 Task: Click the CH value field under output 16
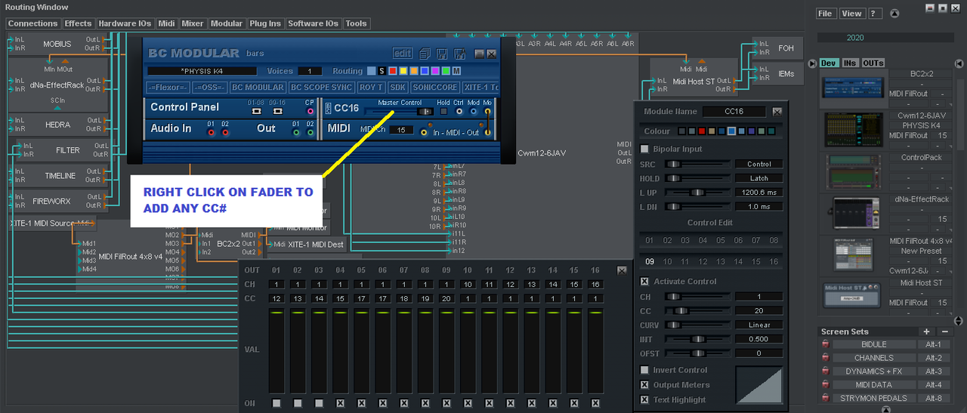click(596, 284)
